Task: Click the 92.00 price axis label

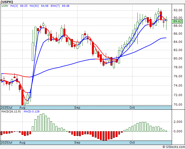Action: [177, 10]
